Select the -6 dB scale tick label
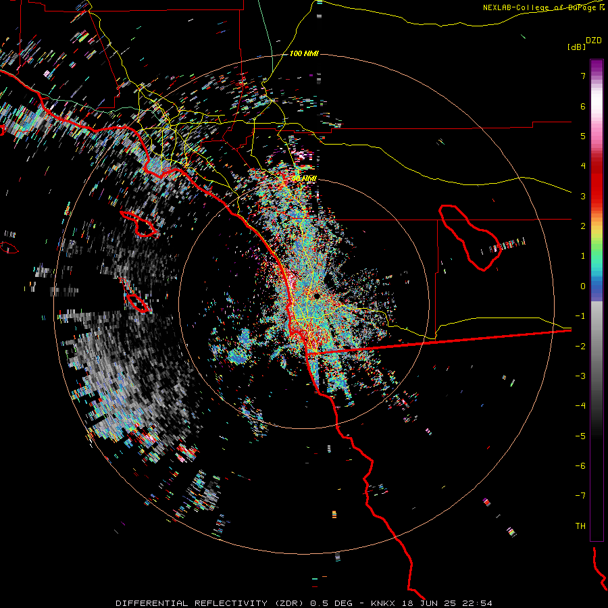The image size is (608, 608). [x=580, y=466]
